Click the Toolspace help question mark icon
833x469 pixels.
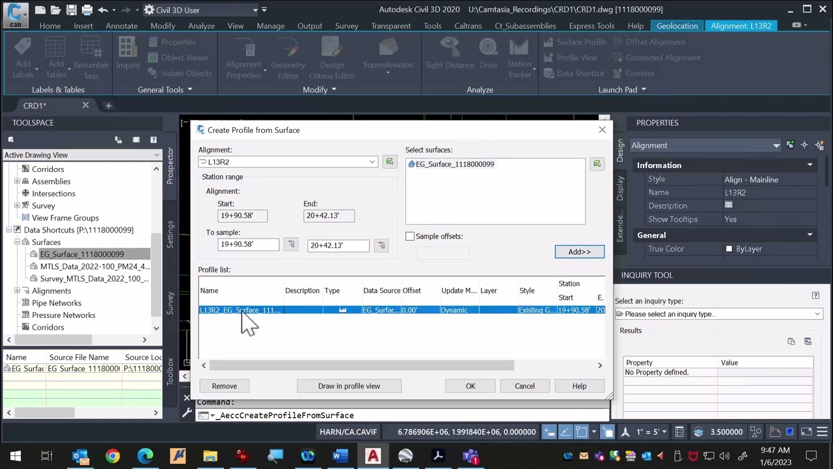coord(154,139)
